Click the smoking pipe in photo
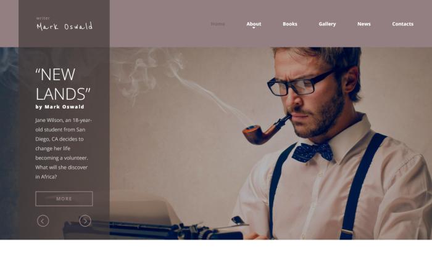 point(266,130)
